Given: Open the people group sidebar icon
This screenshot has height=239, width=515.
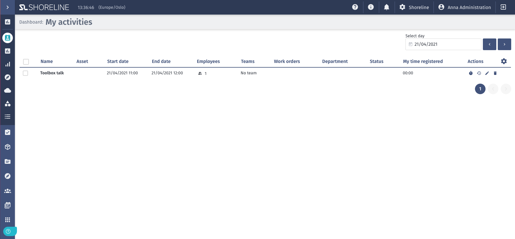Looking at the screenshot, I should tap(8, 191).
